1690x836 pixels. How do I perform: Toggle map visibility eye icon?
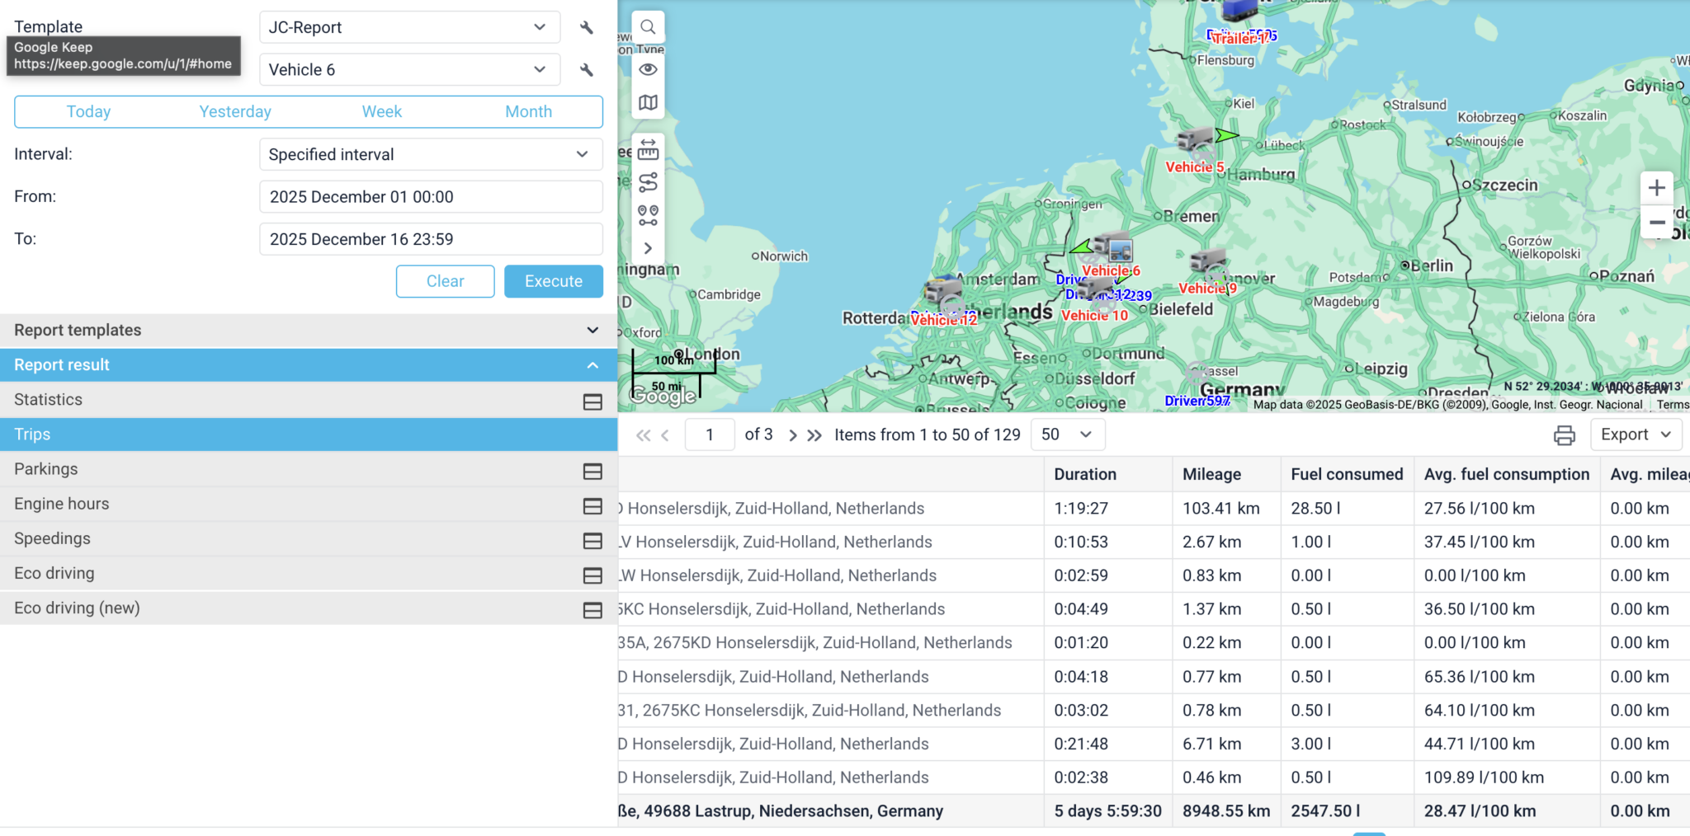tap(649, 69)
